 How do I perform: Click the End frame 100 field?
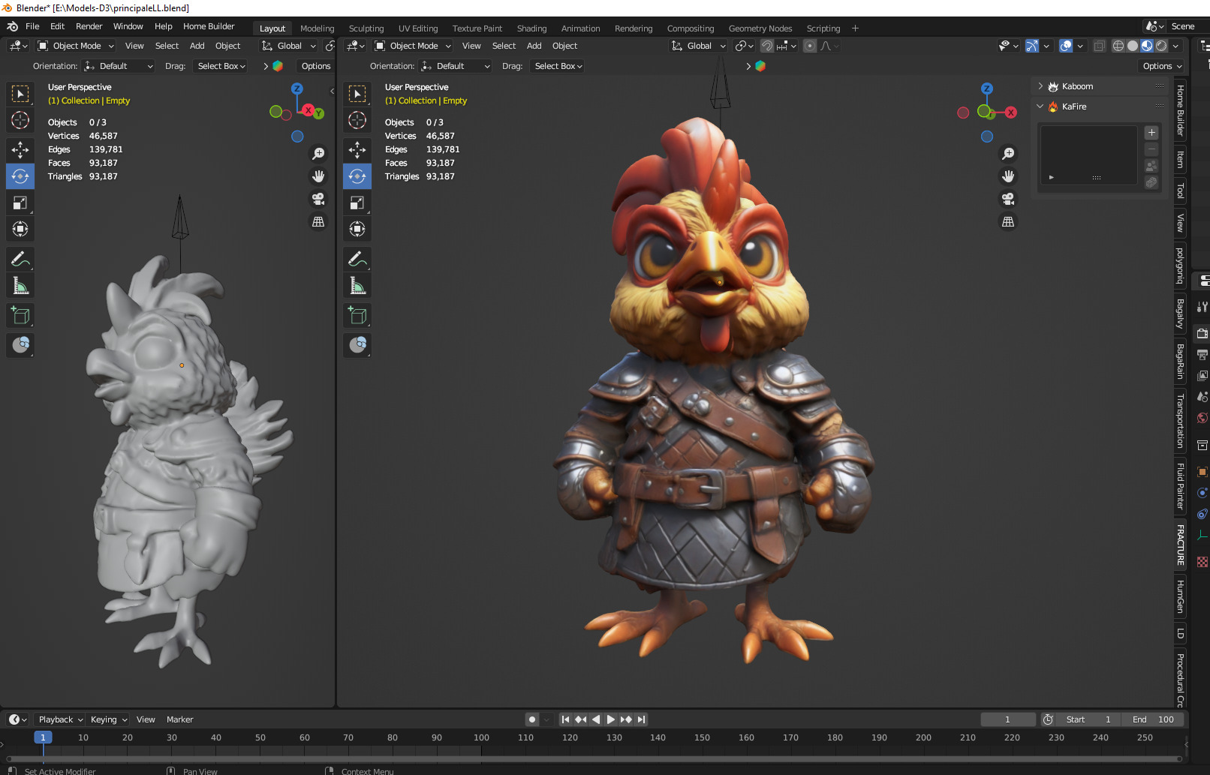click(x=1152, y=719)
